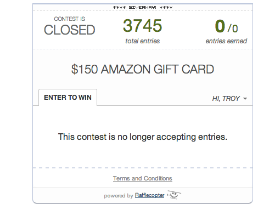The height and width of the screenshot is (215, 275).
Task: Click the /0 maximum entries indicator
Action: coord(233,29)
